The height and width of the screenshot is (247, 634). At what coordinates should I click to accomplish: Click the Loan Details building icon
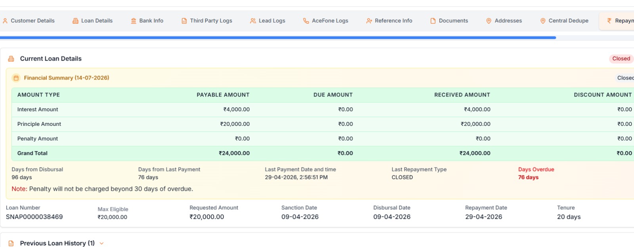[x=75, y=21]
